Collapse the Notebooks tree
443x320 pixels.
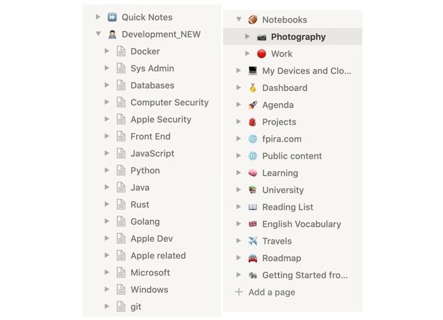[239, 19]
